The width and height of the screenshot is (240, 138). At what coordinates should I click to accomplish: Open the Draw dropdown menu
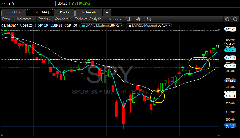tap(7, 19)
